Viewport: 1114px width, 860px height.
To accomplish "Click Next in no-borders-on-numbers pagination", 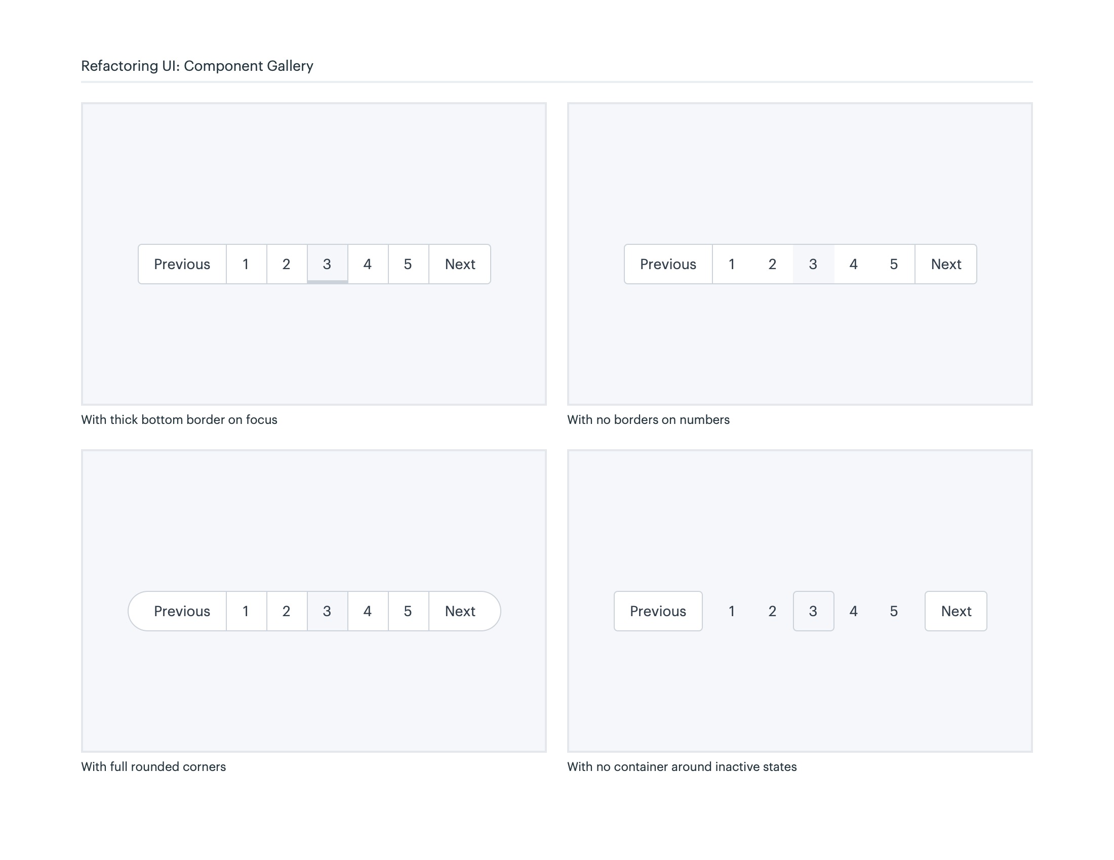I will 946,264.
